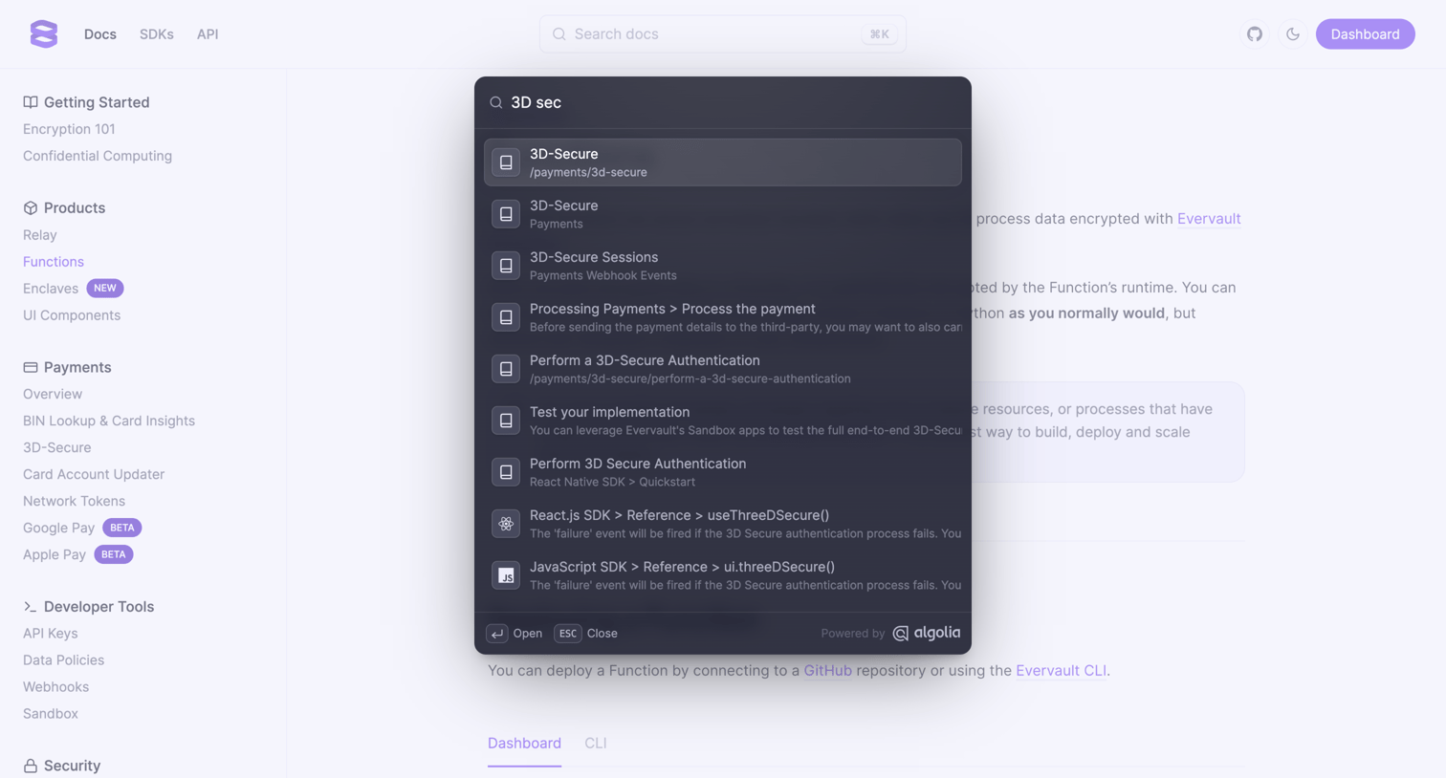This screenshot has width=1446, height=778.
Task: Open 3D-Secure in sidebar
Action: (57, 447)
